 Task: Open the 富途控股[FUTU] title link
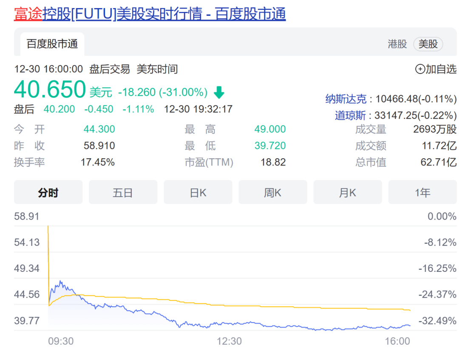150,14
